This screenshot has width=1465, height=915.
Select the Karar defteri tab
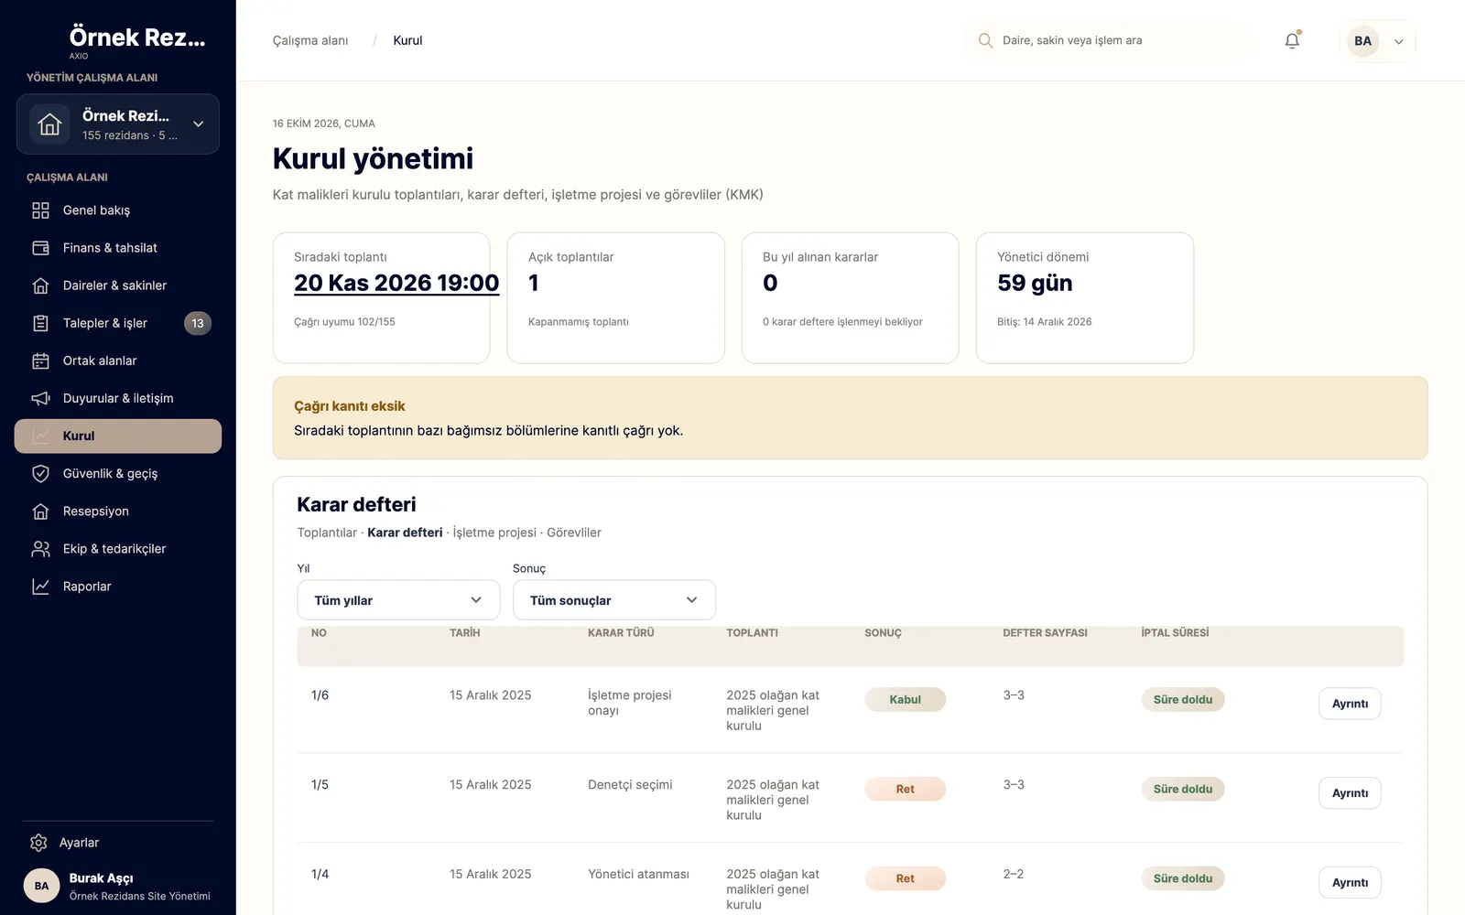coord(405,533)
